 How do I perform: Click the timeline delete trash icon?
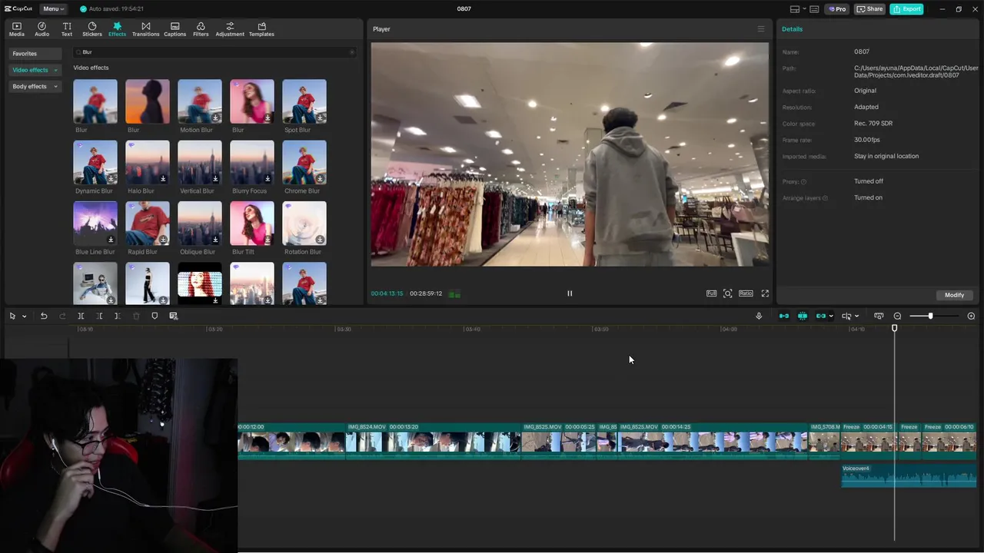tap(136, 316)
